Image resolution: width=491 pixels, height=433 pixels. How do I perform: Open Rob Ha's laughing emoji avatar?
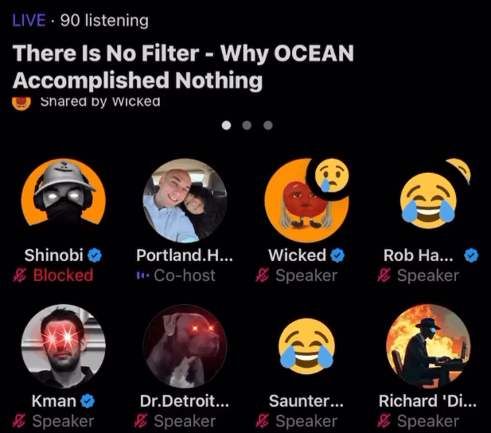[428, 201]
